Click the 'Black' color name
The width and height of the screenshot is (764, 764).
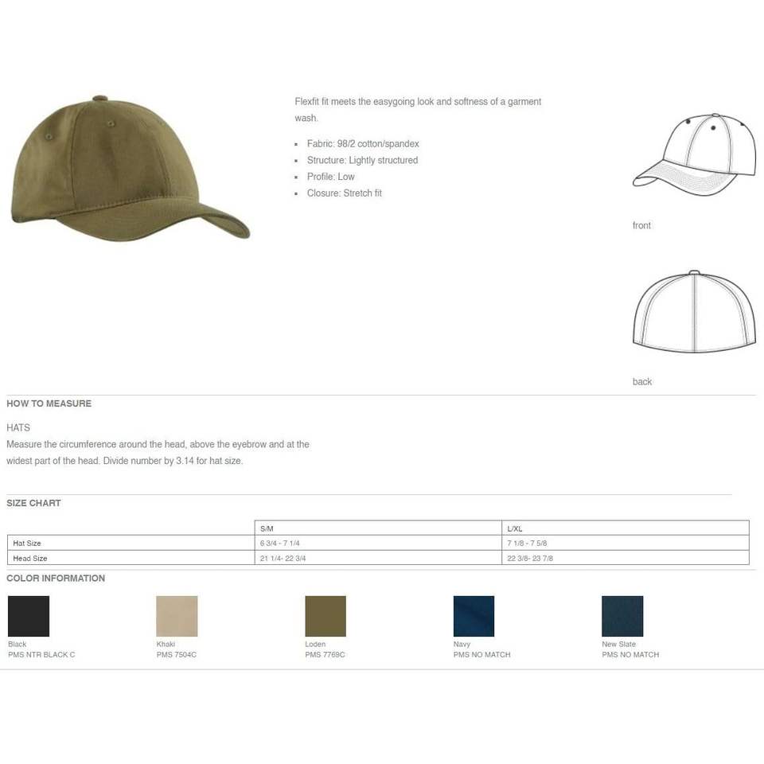point(17,644)
